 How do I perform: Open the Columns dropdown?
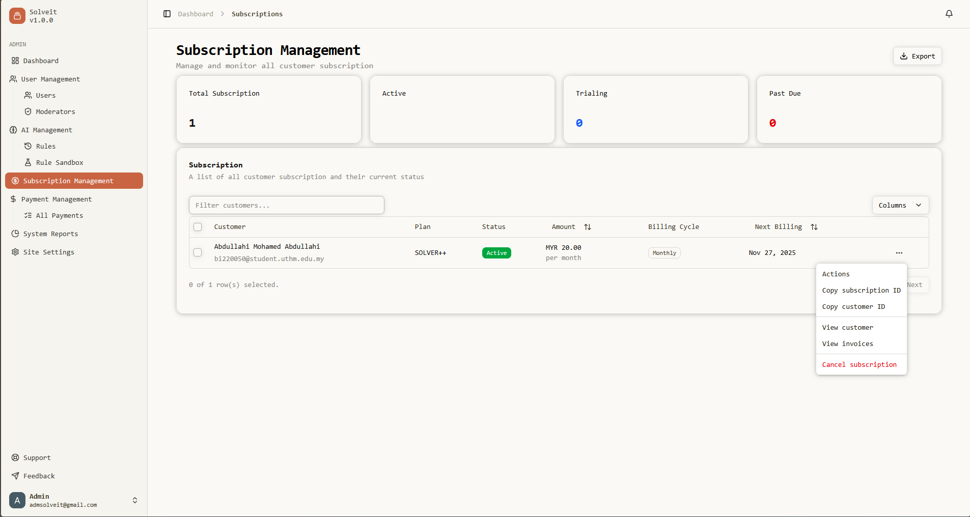coord(899,205)
